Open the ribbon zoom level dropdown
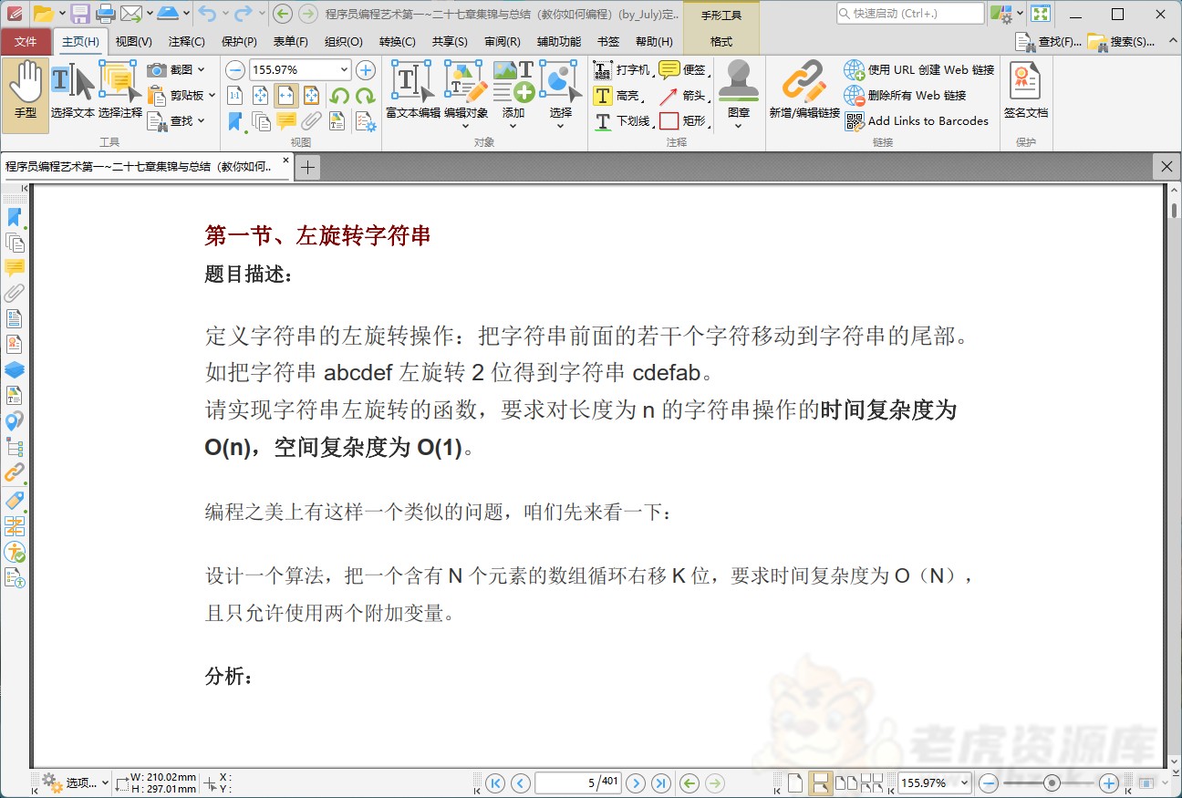This screenshot has height=798, width=1182. [x=344, y=70]
